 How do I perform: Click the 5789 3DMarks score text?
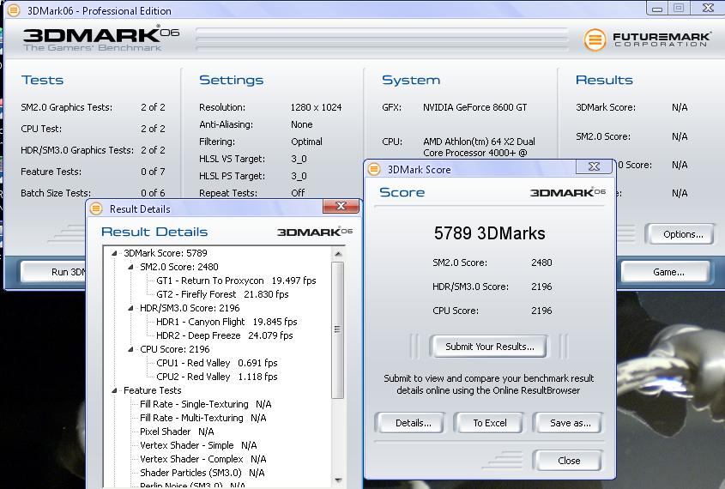[490, 233]
